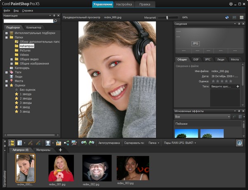
Task: Add new organizer tab with plus icon
Action: pos(60,150)
